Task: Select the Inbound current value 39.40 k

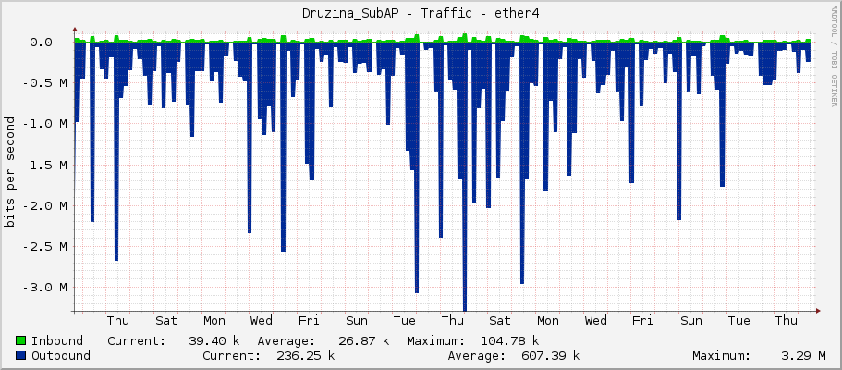Action: pos(214,341)
